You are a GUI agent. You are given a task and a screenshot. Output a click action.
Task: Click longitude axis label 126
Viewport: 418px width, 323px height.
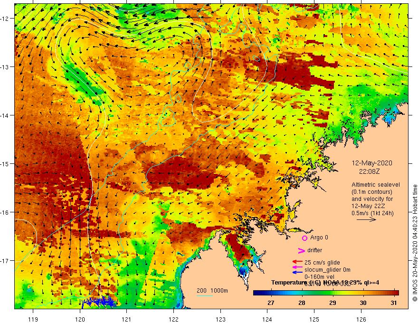361,319
